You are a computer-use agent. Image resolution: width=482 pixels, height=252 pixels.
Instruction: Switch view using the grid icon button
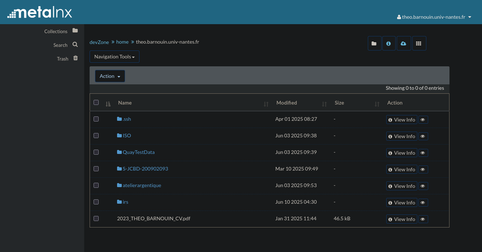tap(419, 43)
